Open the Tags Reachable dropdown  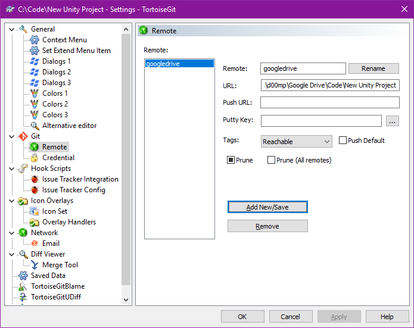tap(296, 142)
